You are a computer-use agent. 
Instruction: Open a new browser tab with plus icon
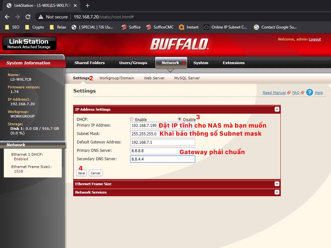click(x=88, y=6)
